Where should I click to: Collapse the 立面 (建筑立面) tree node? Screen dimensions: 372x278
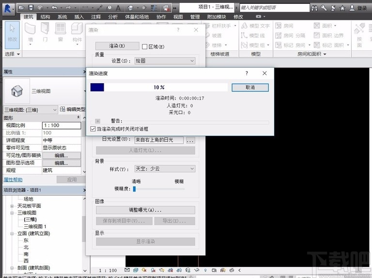(x=12, y=234)
